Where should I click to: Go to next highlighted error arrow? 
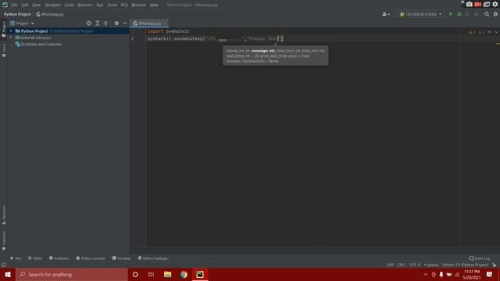tap(496, 32)
